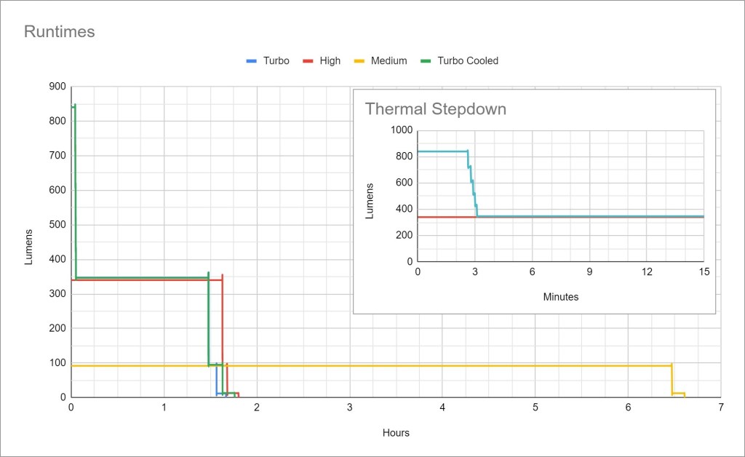Screen dimensions: 745x457
Task: Click the blue Turbo legend swatch
Action: [x=252, y=61]
